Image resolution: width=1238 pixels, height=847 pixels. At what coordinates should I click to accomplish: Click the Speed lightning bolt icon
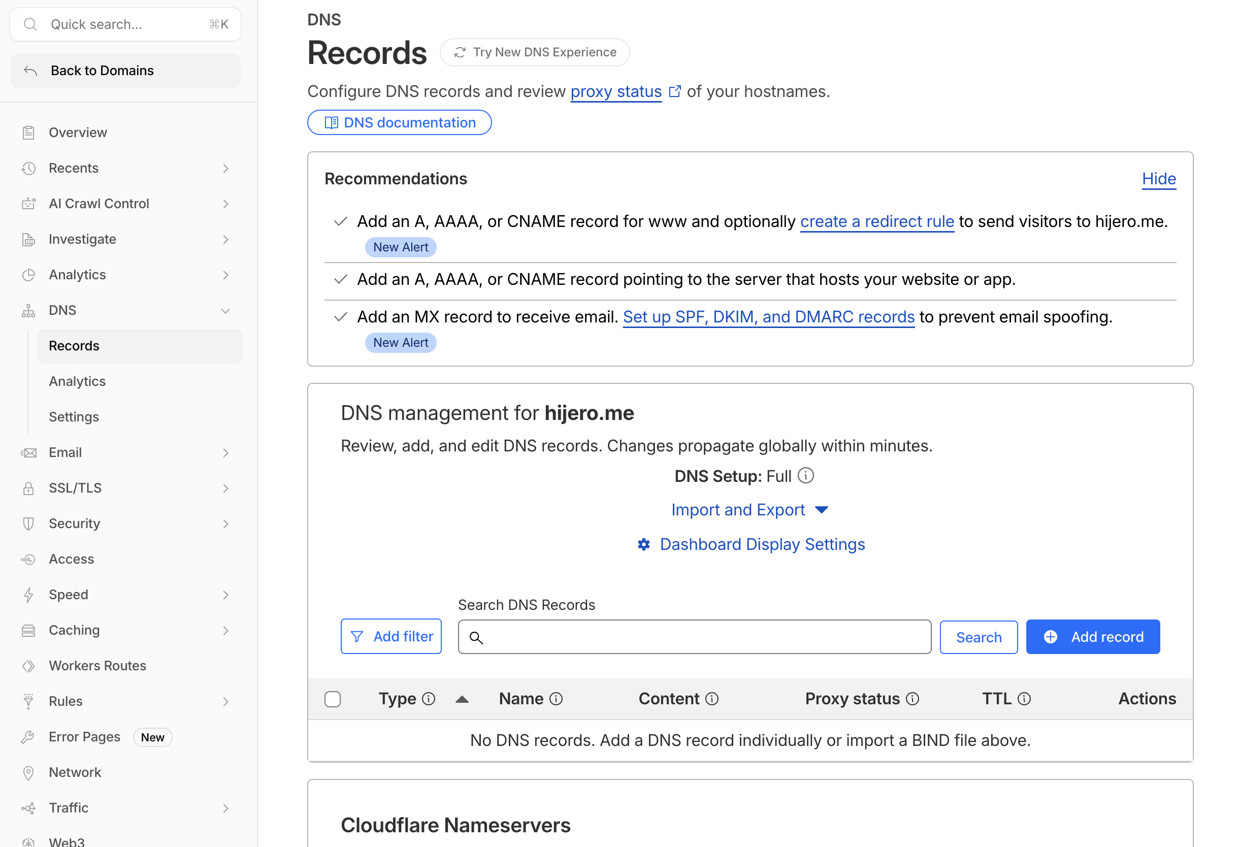click(x=29, y=595)
